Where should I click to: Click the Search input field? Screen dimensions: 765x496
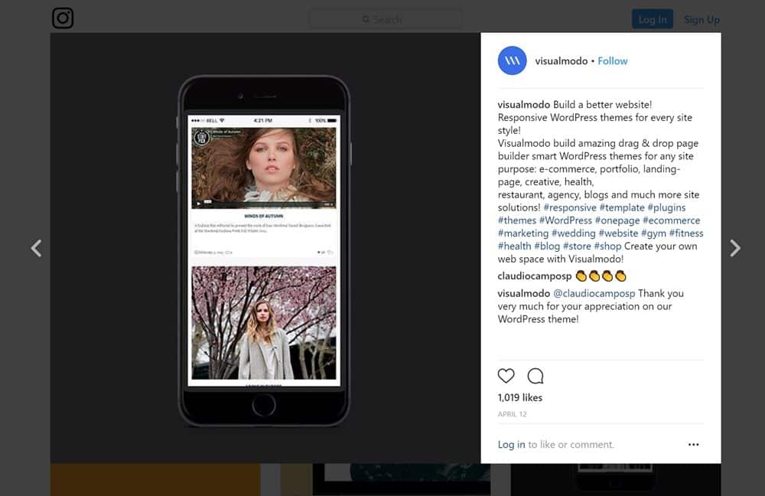coord(386,20)
